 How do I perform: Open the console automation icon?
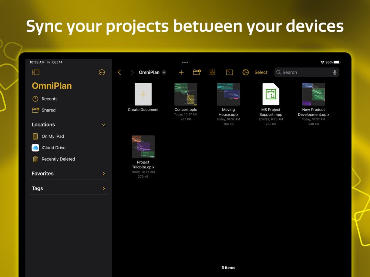pos(229,72)
